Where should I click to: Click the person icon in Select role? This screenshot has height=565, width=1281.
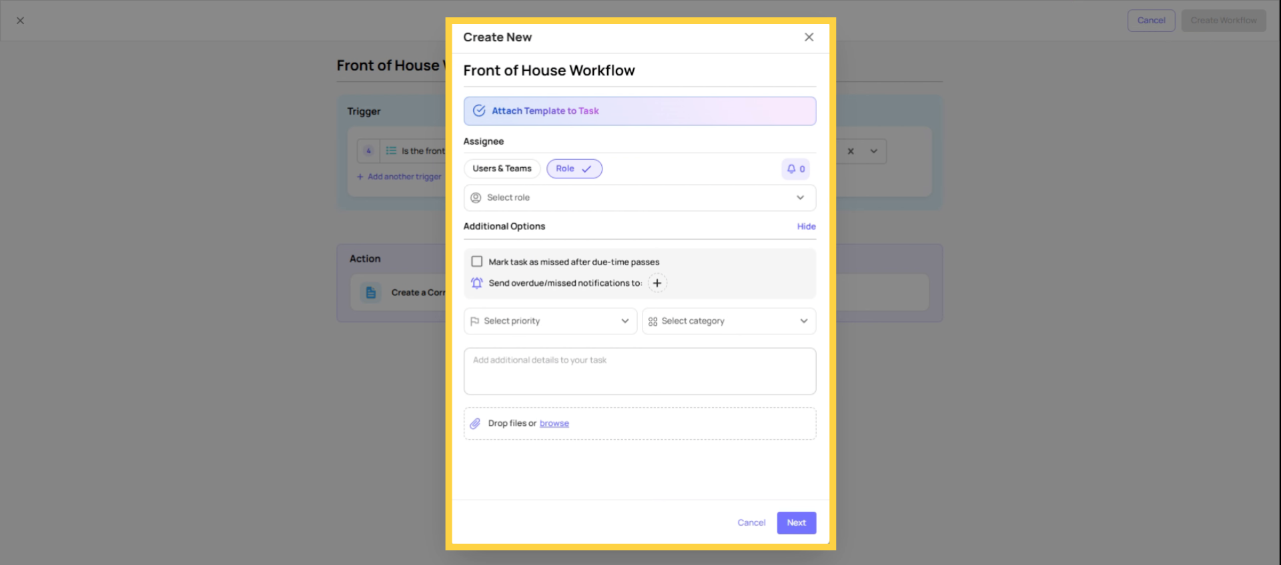tap(476, 198)
